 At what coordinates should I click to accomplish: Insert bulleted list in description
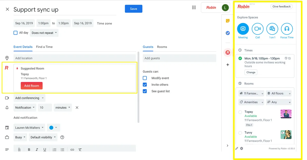tap(62, 150)
